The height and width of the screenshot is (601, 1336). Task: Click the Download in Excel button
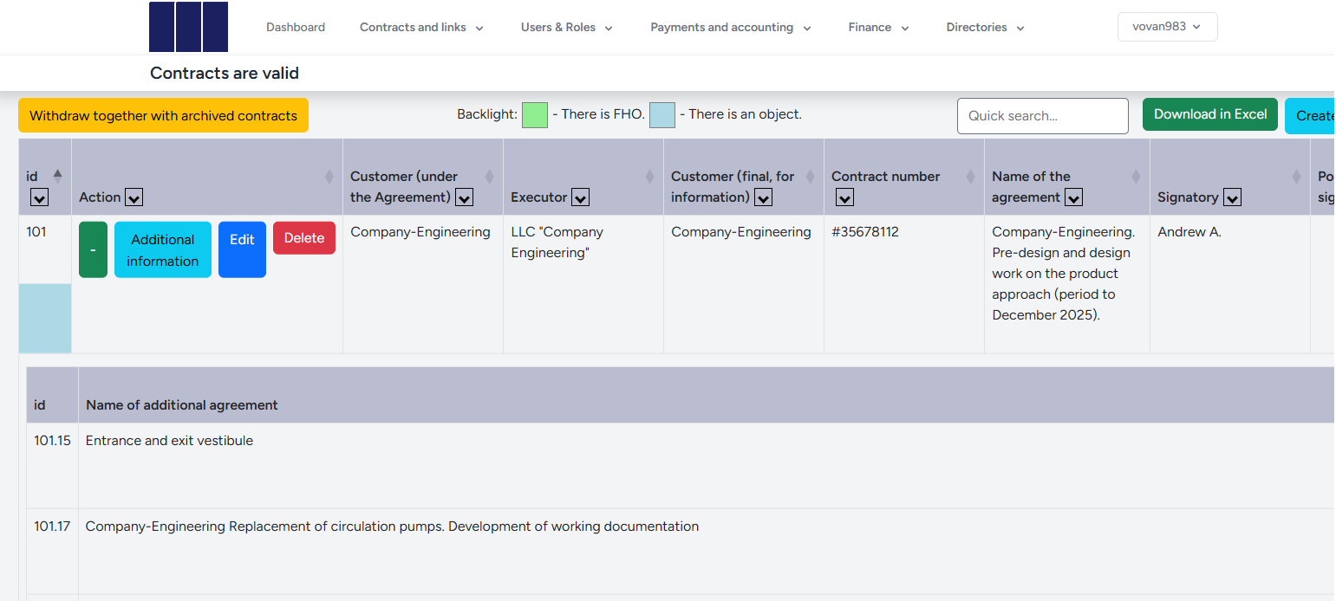point(1209,114)
